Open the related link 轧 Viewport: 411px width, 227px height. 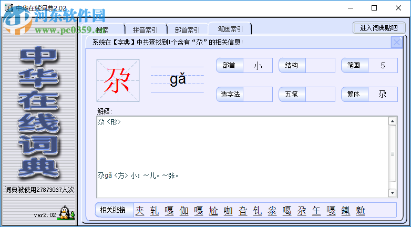coord(155,211)
